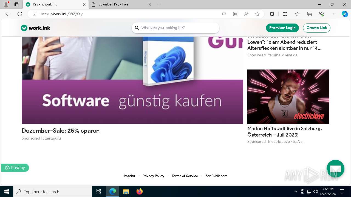351x197 pixels.
Task: Open the Windows Start menu
Action: (7, 192)
